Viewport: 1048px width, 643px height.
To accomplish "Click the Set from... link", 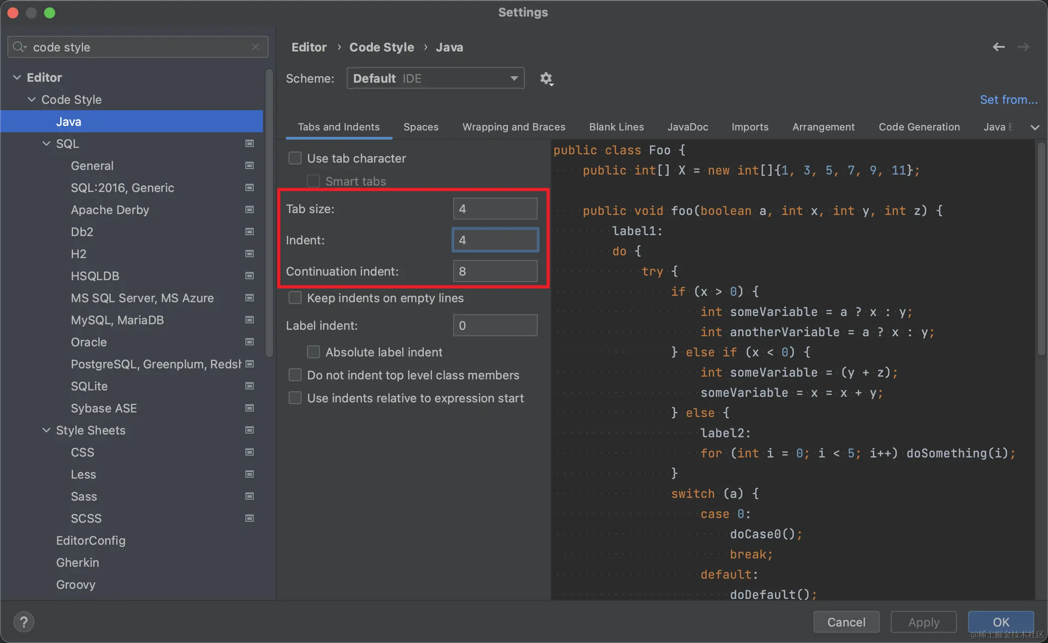I will [x=1008, y=100].
